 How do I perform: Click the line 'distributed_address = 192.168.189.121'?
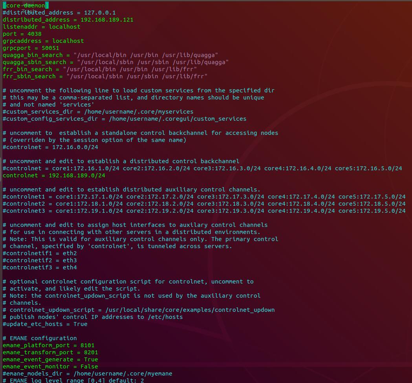click(68, 20)
